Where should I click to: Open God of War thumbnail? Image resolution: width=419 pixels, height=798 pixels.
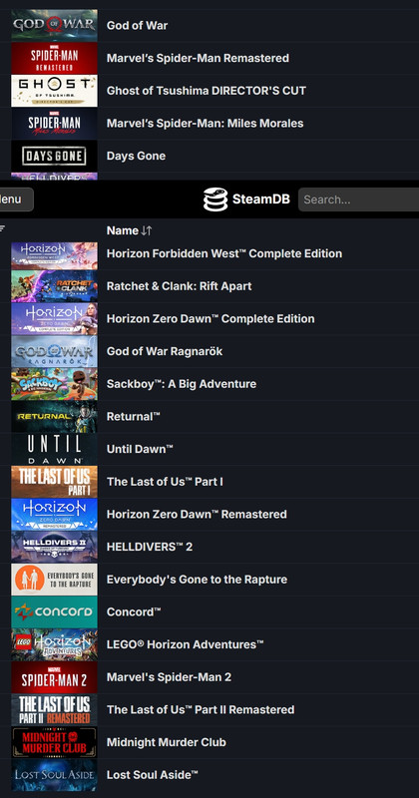pyautogui.click(x=54, y=26)
